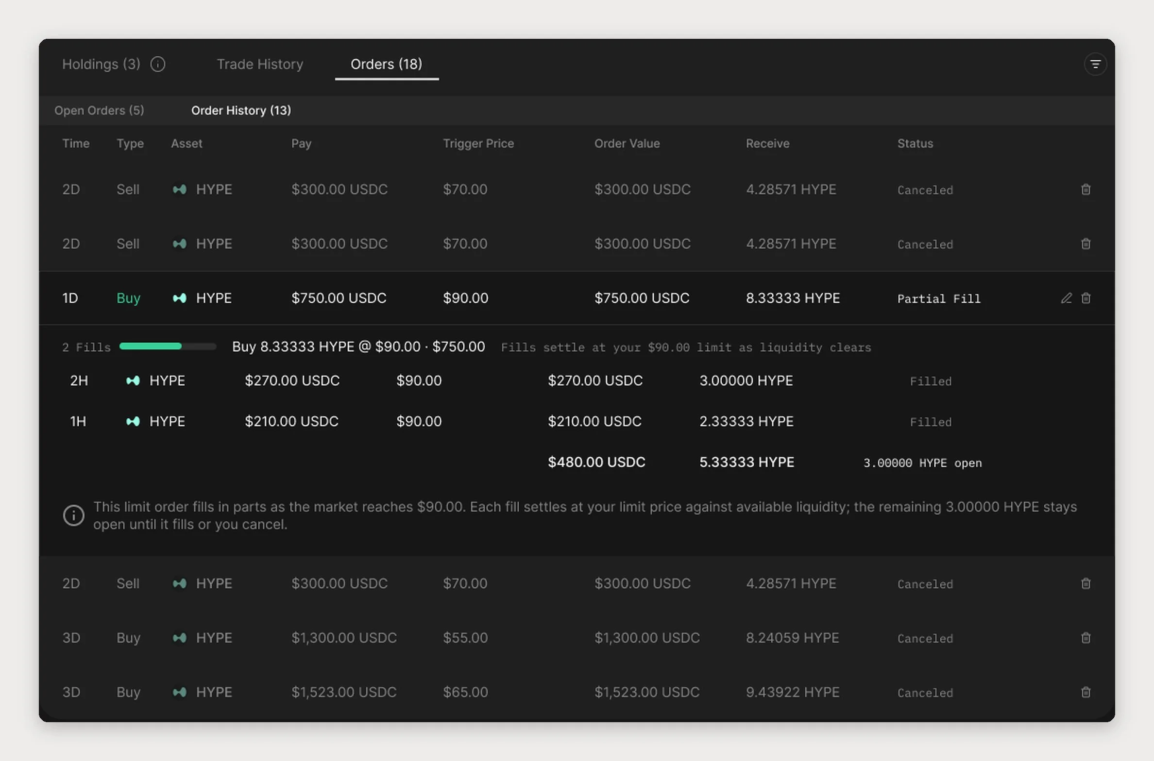Delete the $1,523.00 USDC canceled order via its trash icon
Viewport: 1154px width, 761px height.
click(x=1086, y=692)
